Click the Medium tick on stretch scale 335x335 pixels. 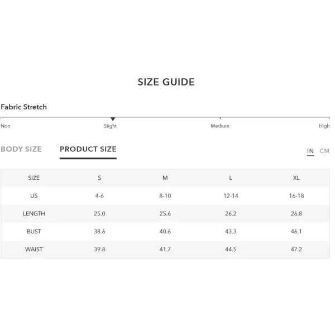[220, 118]
